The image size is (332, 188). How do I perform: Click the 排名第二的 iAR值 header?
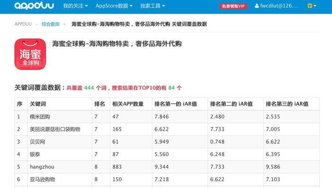(x=231, y=104)
